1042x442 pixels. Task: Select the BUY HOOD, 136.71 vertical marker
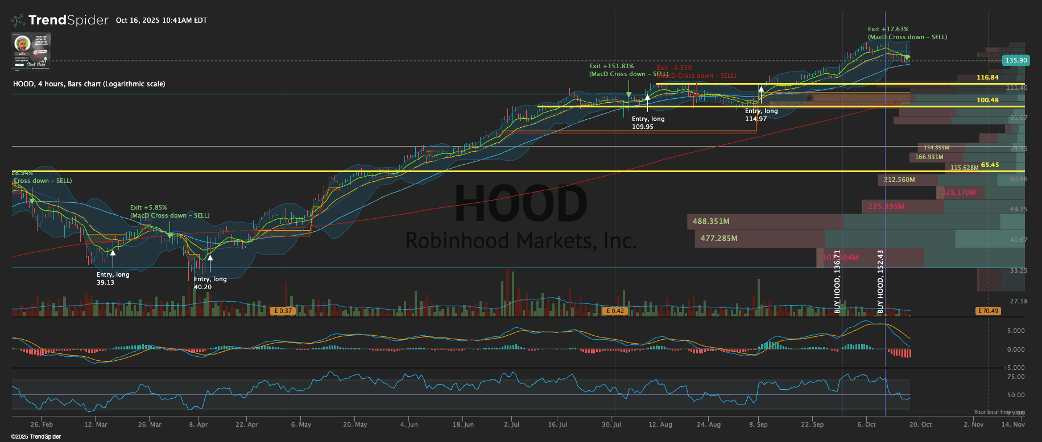(x=837, y=282)
